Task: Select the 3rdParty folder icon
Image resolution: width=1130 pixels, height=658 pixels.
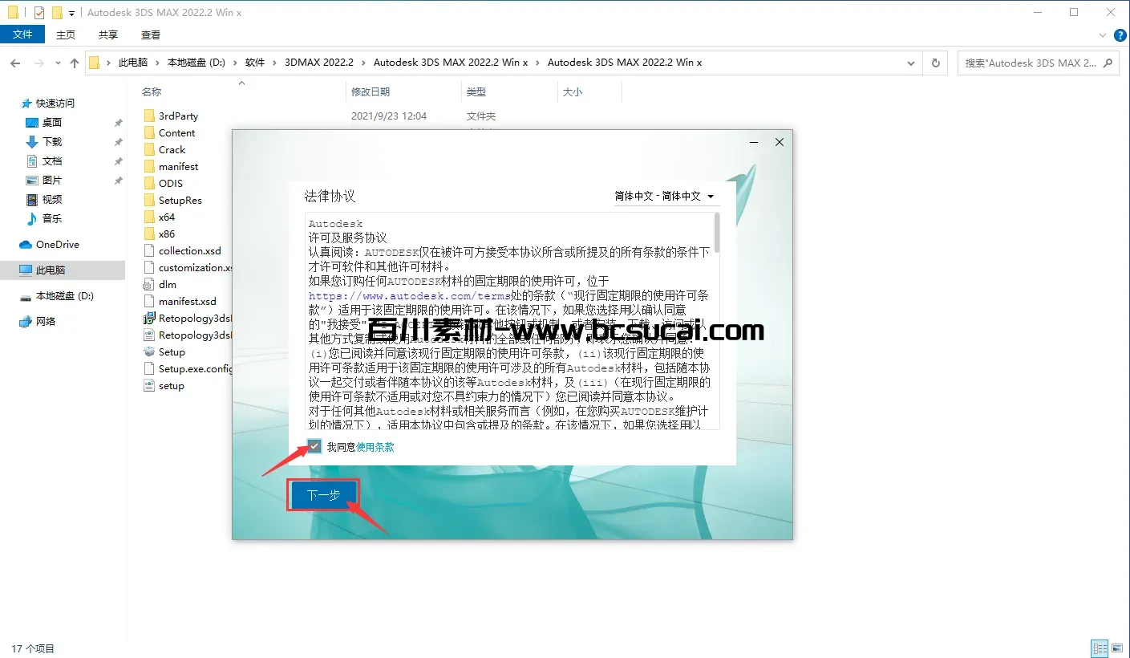Action: [149, 116]
